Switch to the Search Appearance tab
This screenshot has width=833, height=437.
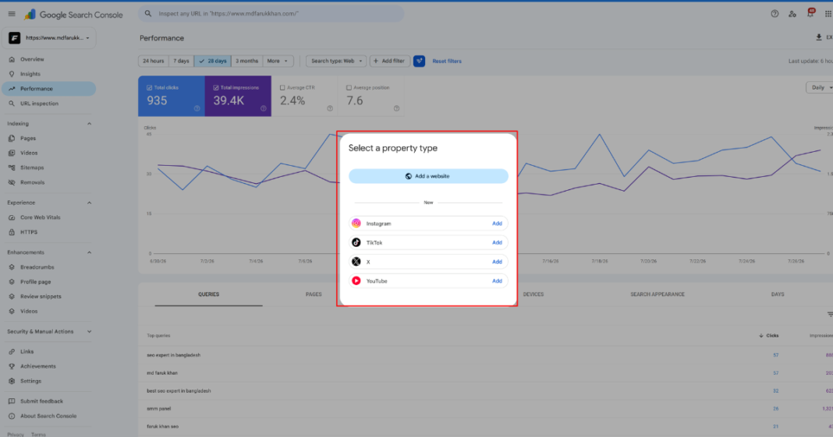click(x=658, y=294)
